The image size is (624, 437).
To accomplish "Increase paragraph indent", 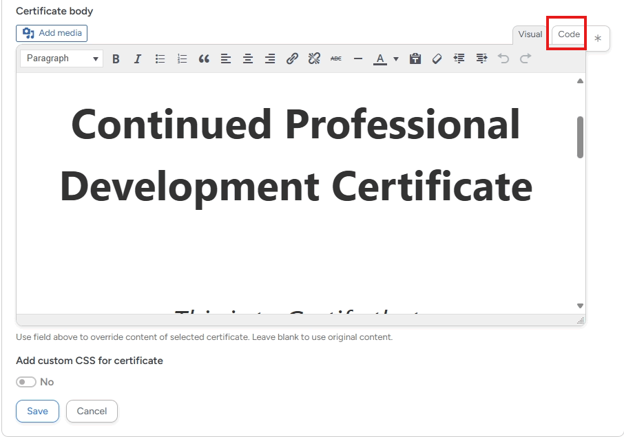I will tap(481, 59).
